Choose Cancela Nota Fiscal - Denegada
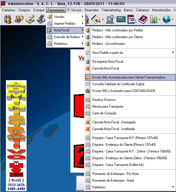176x192 pixels. (114, 122)
